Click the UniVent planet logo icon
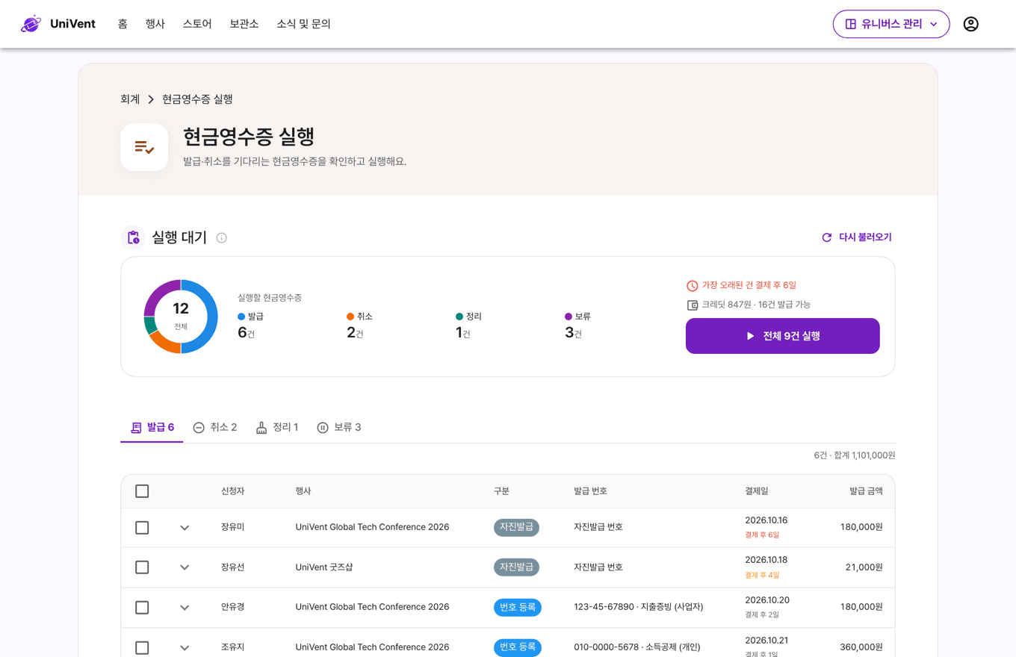The image size is (1016, 657). (x=31, y=24)
